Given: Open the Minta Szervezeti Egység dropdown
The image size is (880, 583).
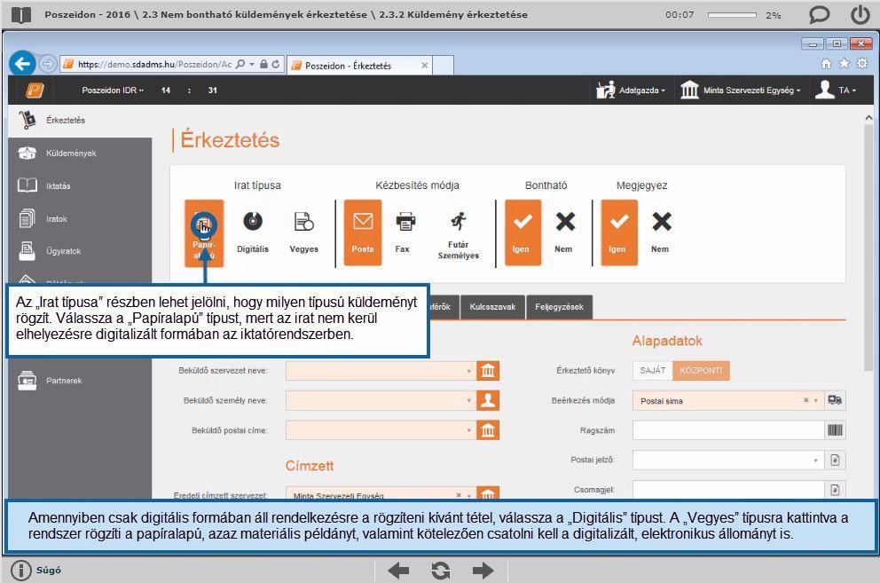Looking at the screenshot, I should coord(740,90).
